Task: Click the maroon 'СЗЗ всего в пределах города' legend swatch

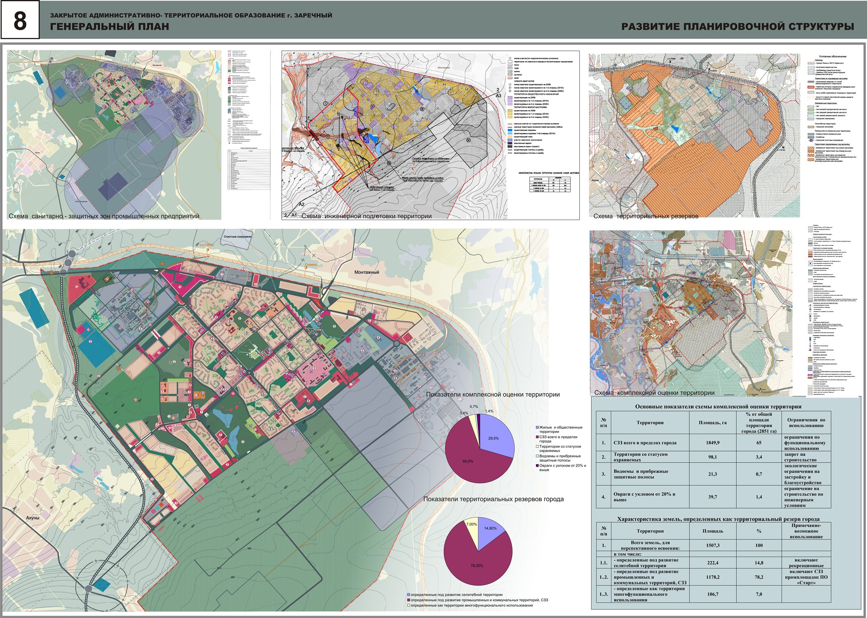Action: pos(537,437)
